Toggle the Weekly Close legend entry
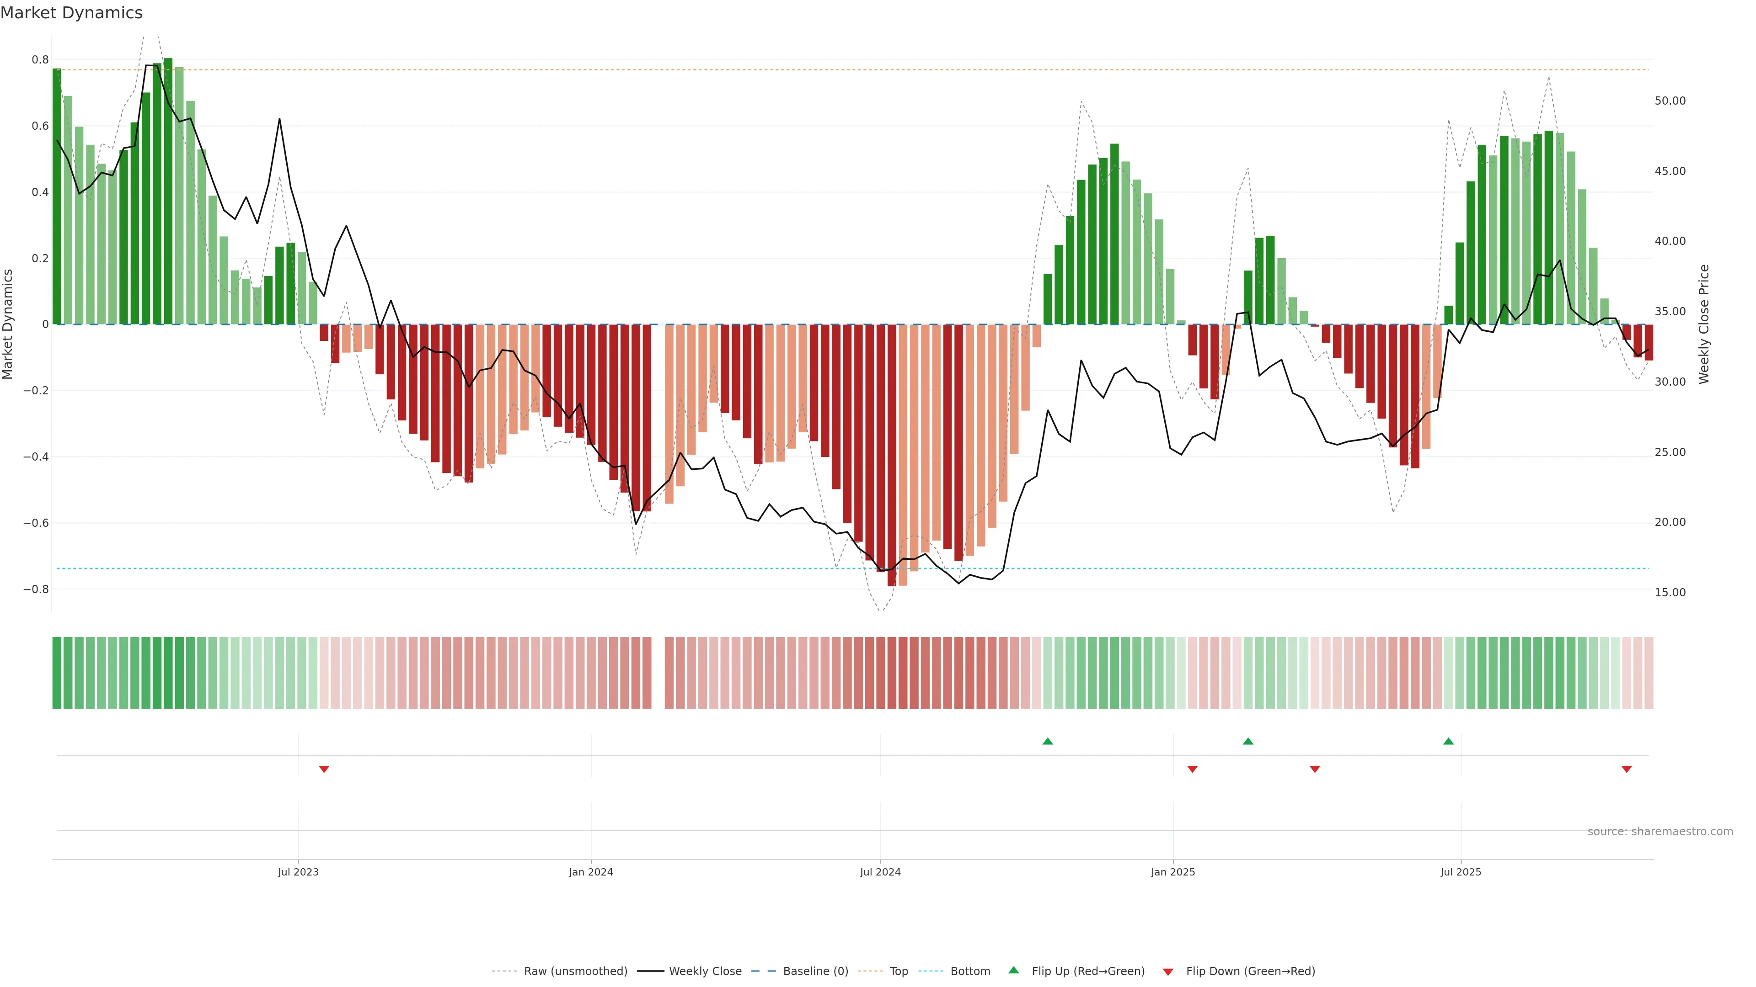 coord(705,971)
